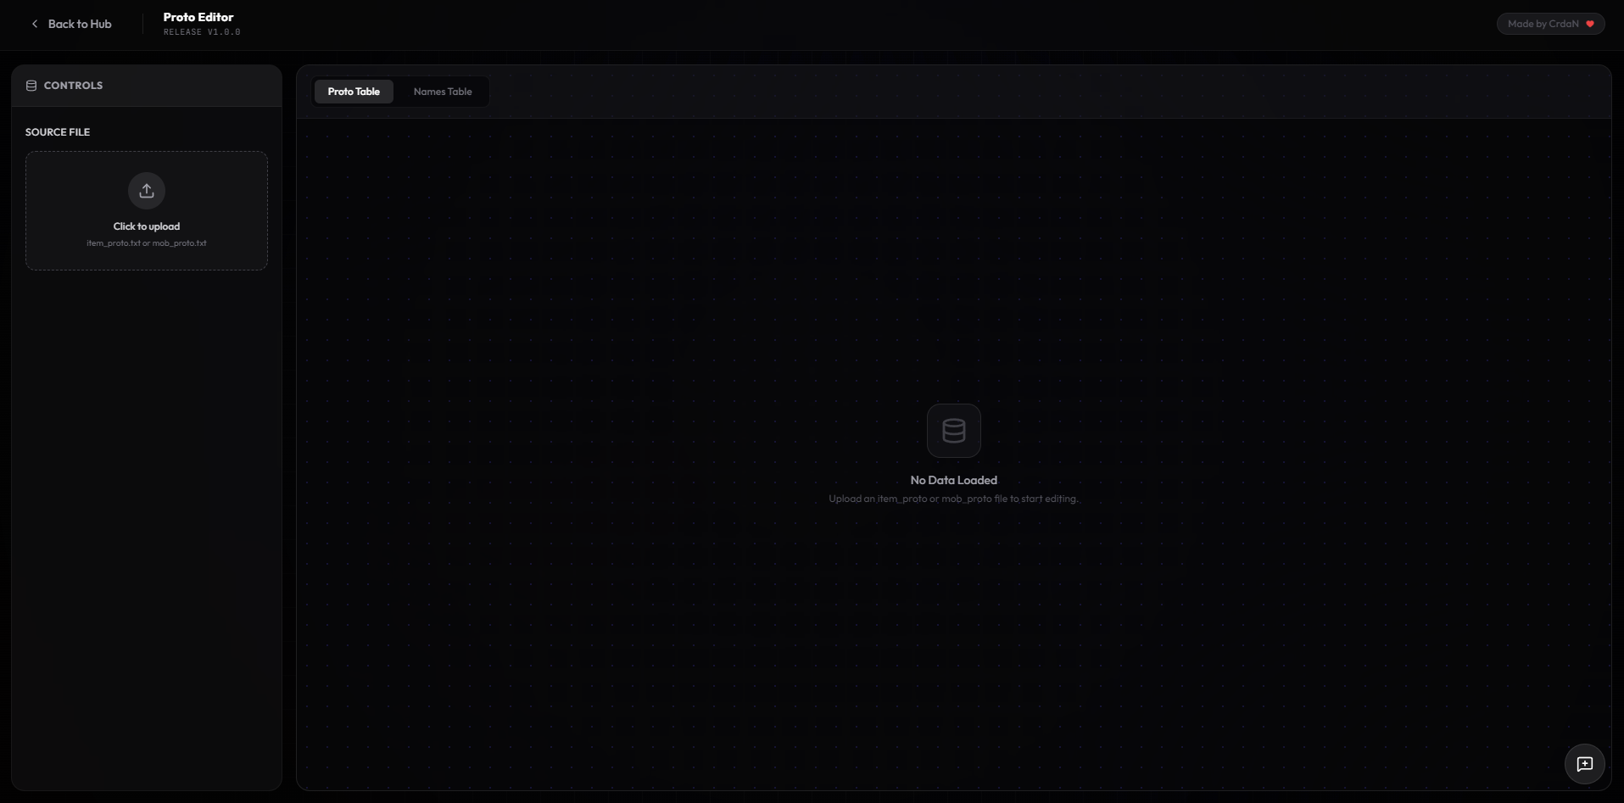Click the large database icon in empty state
The image size is (1624, 803).
point(953,431)
